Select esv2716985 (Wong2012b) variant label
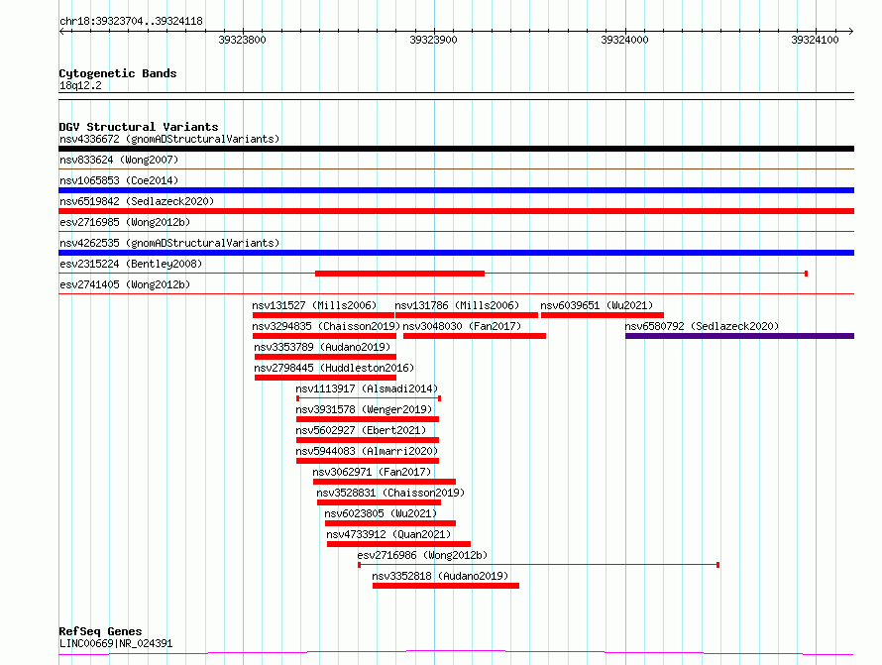This screenshot has height=665, width=882. pos(125,222)
